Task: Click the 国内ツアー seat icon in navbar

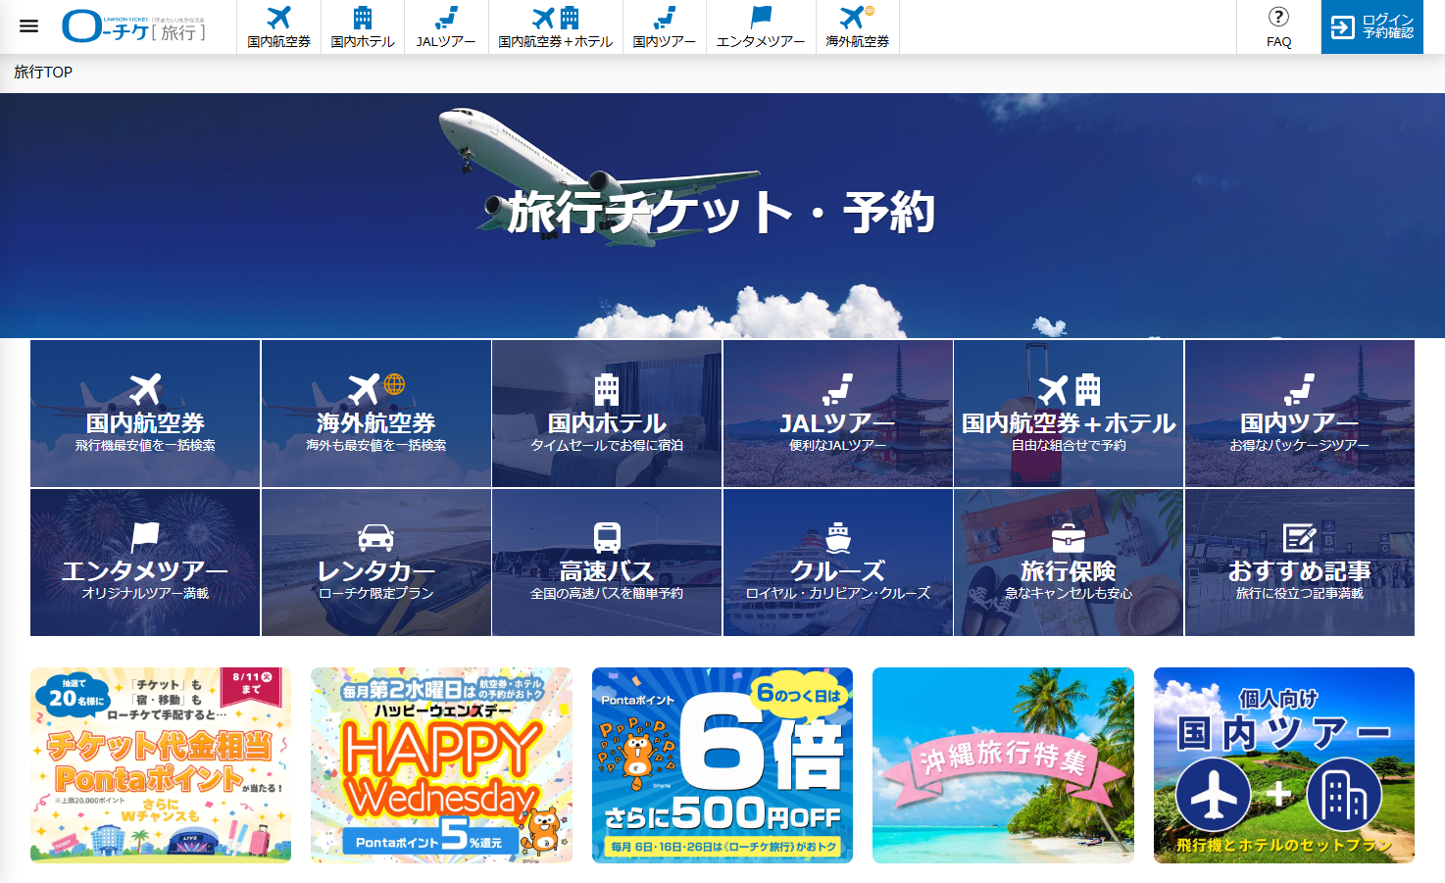Action: click(x=665, y=18)
